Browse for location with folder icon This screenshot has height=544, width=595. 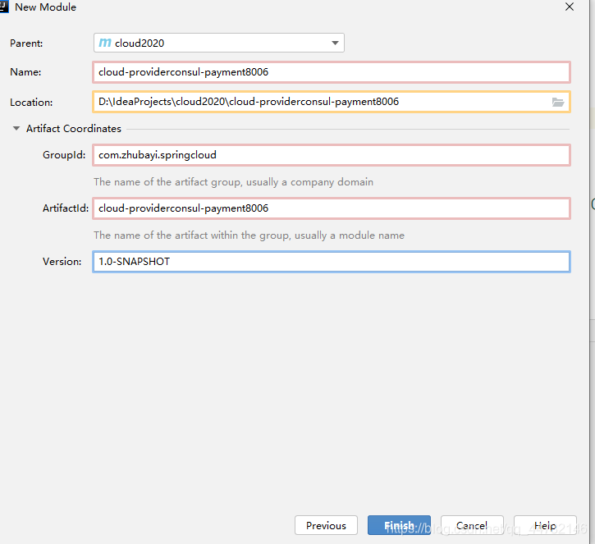[x=558, y=102]
